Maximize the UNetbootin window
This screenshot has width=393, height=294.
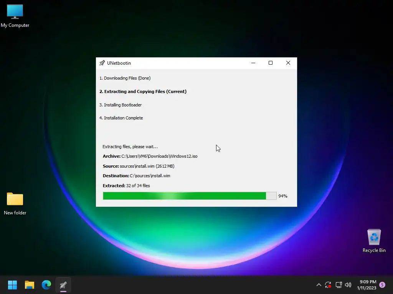coord(271,63)
